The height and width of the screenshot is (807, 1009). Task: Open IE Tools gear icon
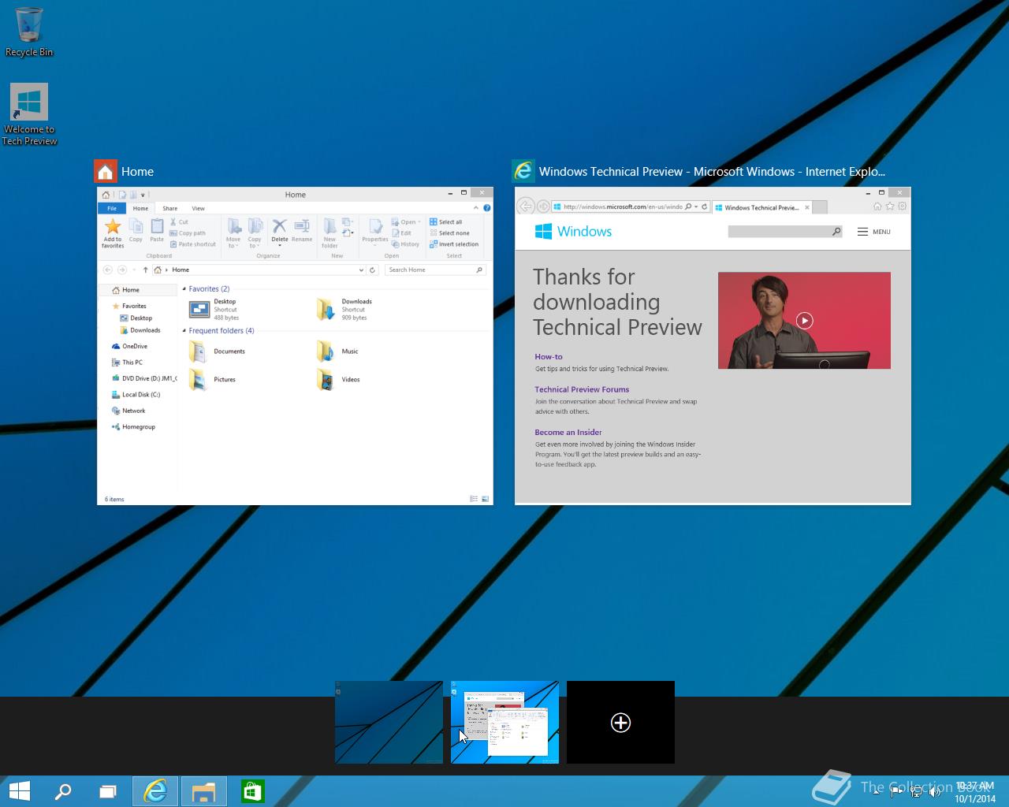[903, 206]
